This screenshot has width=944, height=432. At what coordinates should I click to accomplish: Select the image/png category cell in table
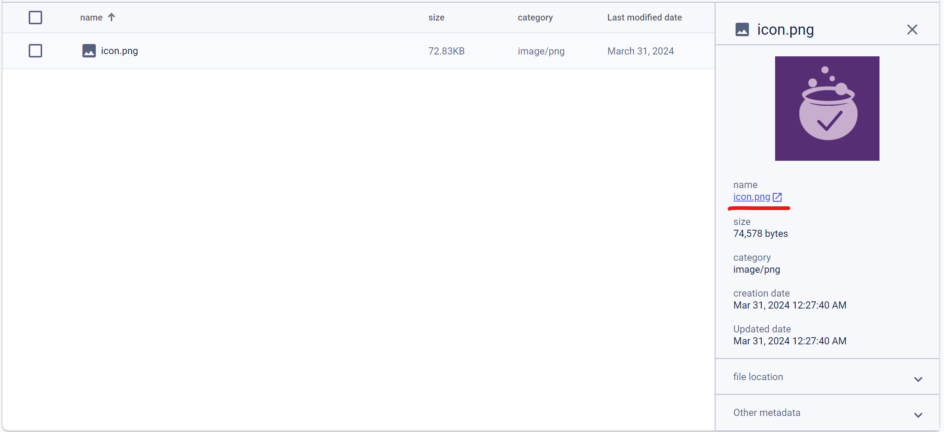point(541,51)
